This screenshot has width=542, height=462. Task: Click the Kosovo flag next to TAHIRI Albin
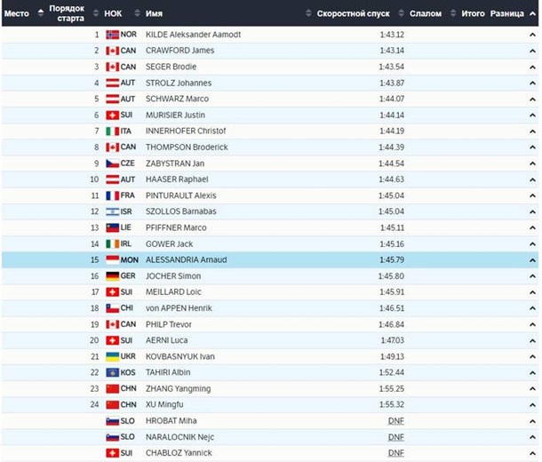coord(112,372)
